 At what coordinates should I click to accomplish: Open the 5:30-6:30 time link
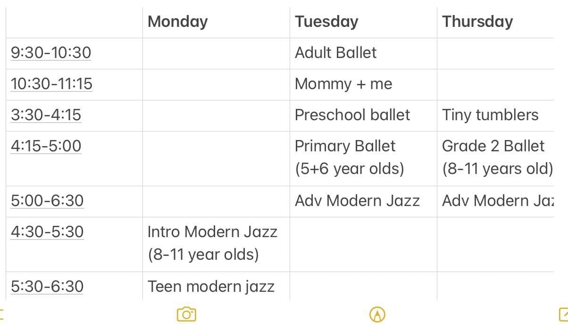(47, 286)
